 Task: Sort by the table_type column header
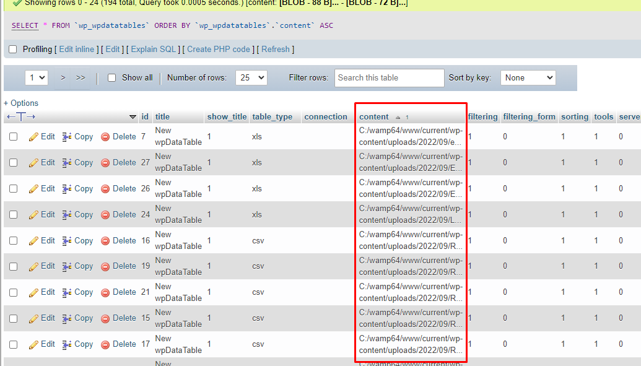[273, 116]
